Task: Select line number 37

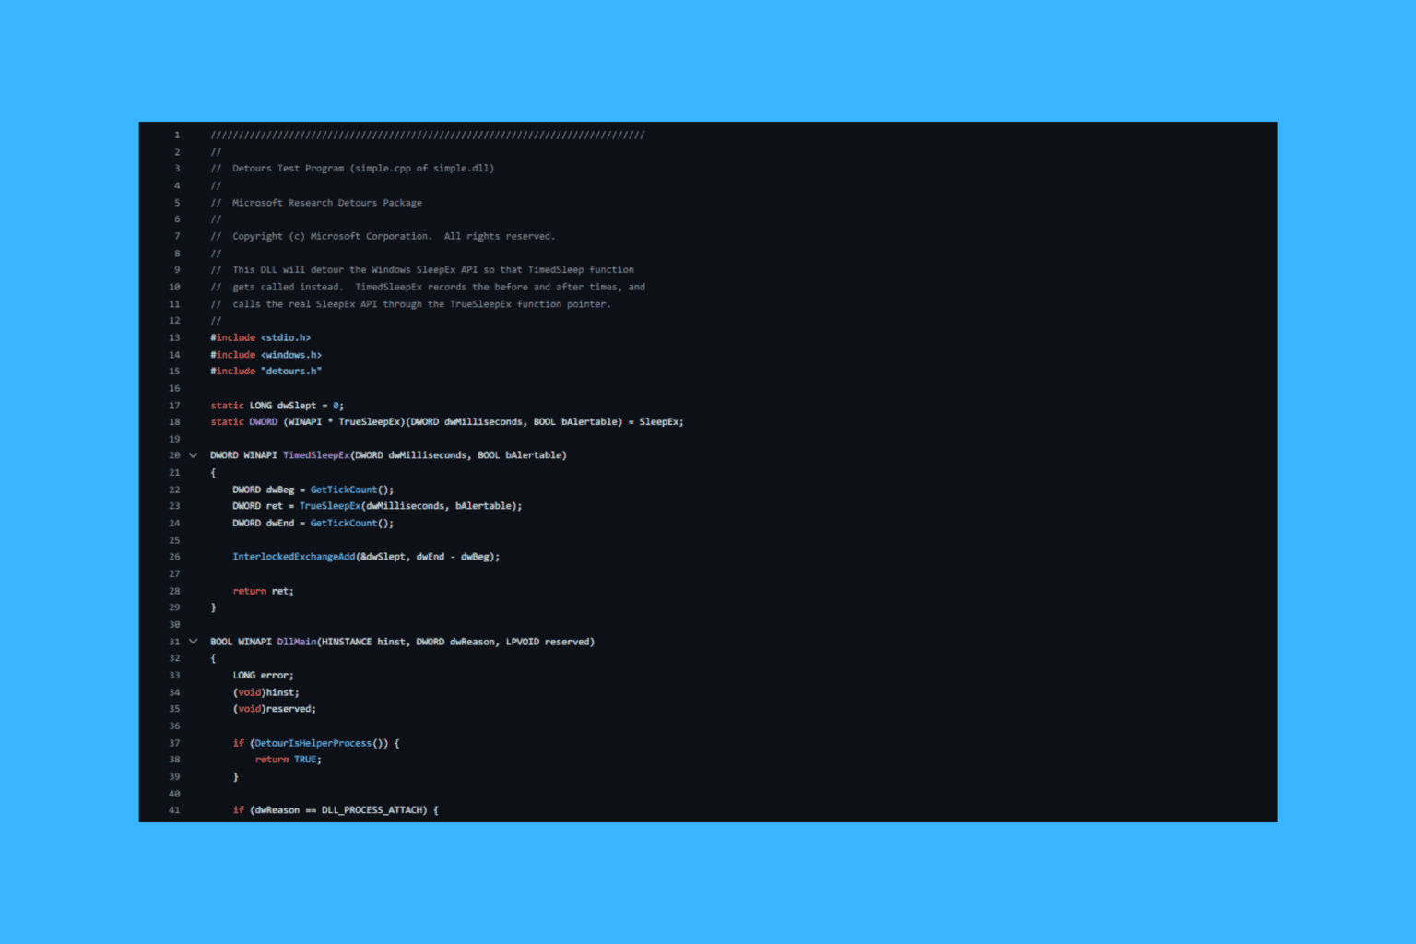Action: coord(174,743)
